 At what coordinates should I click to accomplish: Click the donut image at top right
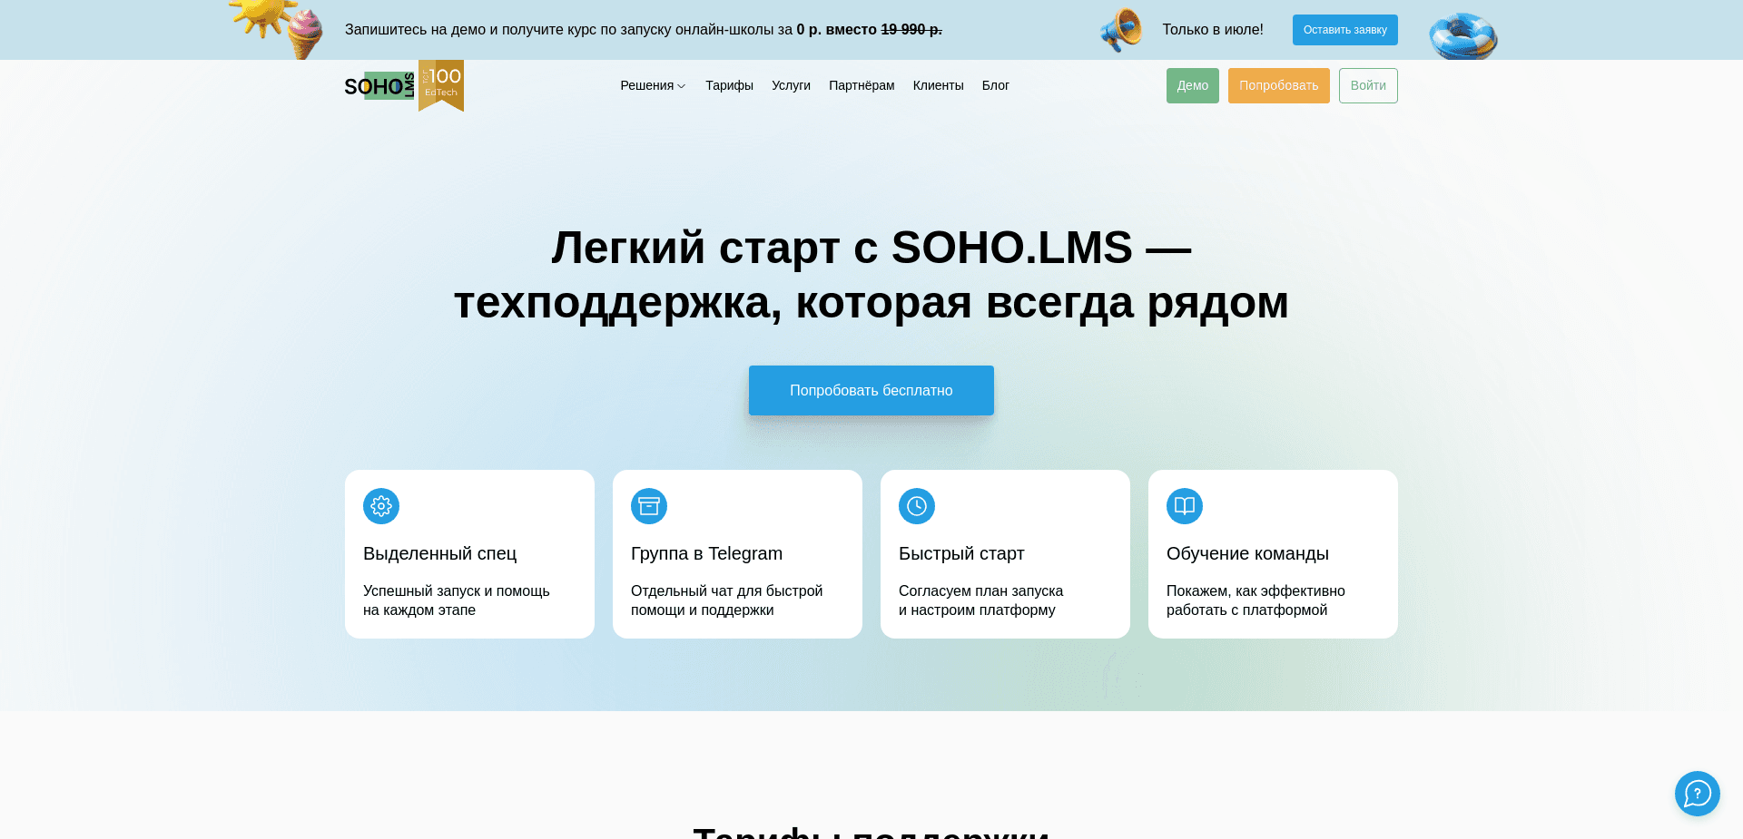tap(1462, 36)
